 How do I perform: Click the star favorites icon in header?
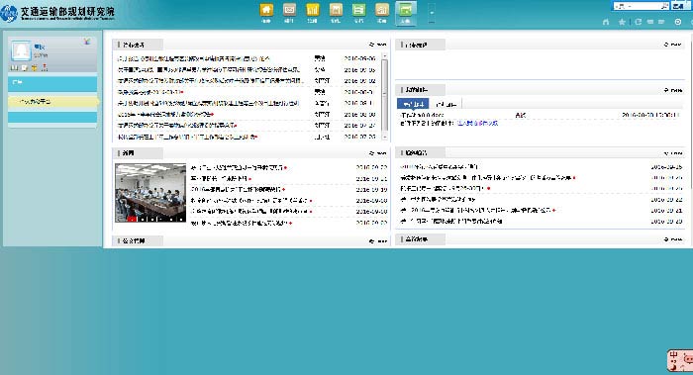[x=622, y=22]
